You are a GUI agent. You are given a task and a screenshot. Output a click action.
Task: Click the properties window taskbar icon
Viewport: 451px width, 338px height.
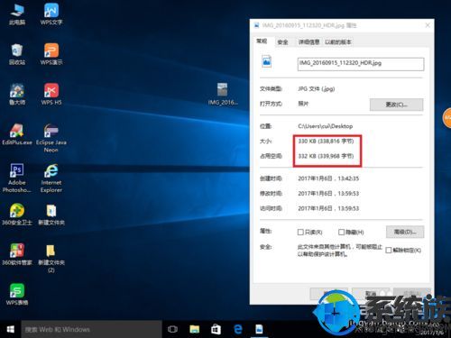pos(259,329)
